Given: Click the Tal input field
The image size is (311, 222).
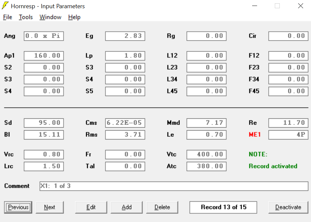Looking at the screenshot, I should point(125,166).
